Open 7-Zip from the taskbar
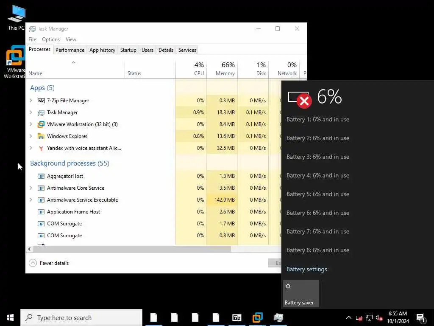 (x=236, y=318)
